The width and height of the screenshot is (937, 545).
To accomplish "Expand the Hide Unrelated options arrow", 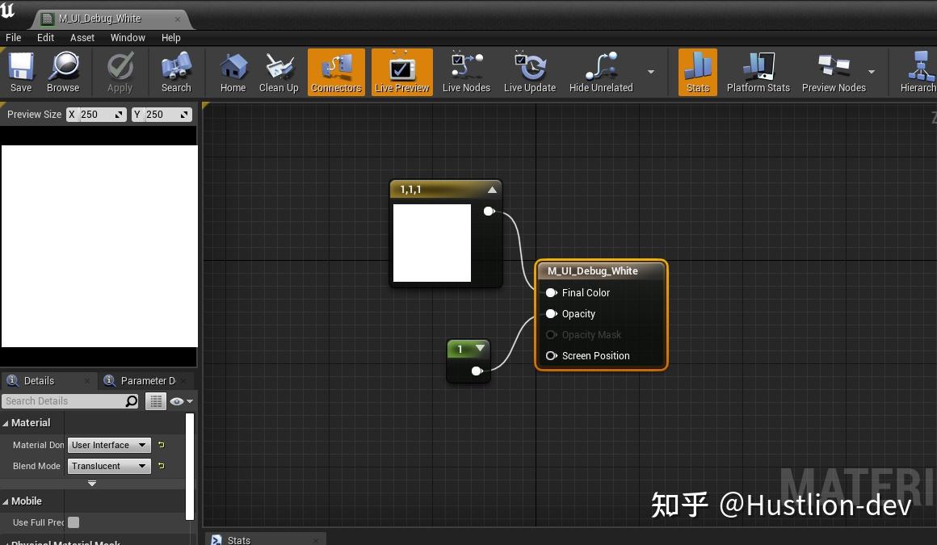I will tap(650, 71).
